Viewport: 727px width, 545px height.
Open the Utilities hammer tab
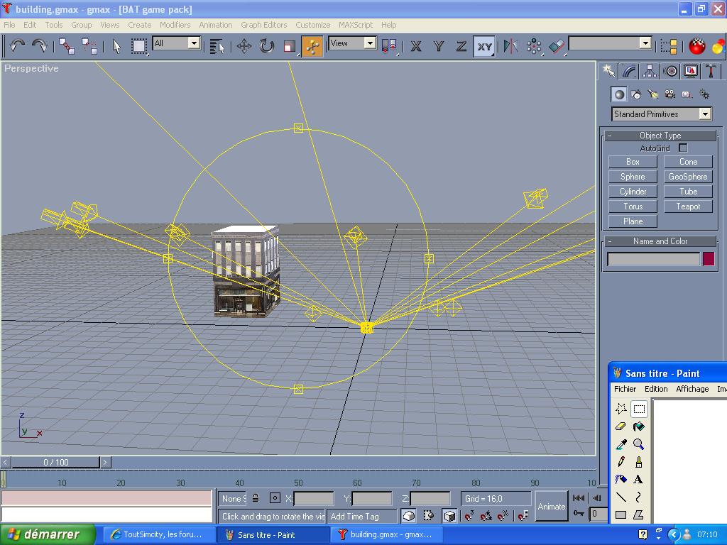[710, 71]
